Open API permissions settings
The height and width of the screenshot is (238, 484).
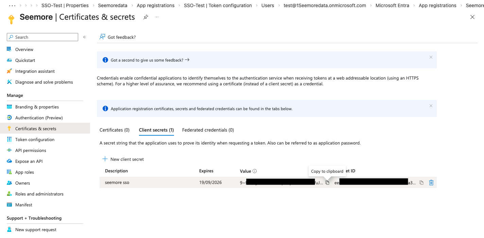coord(31,150)
